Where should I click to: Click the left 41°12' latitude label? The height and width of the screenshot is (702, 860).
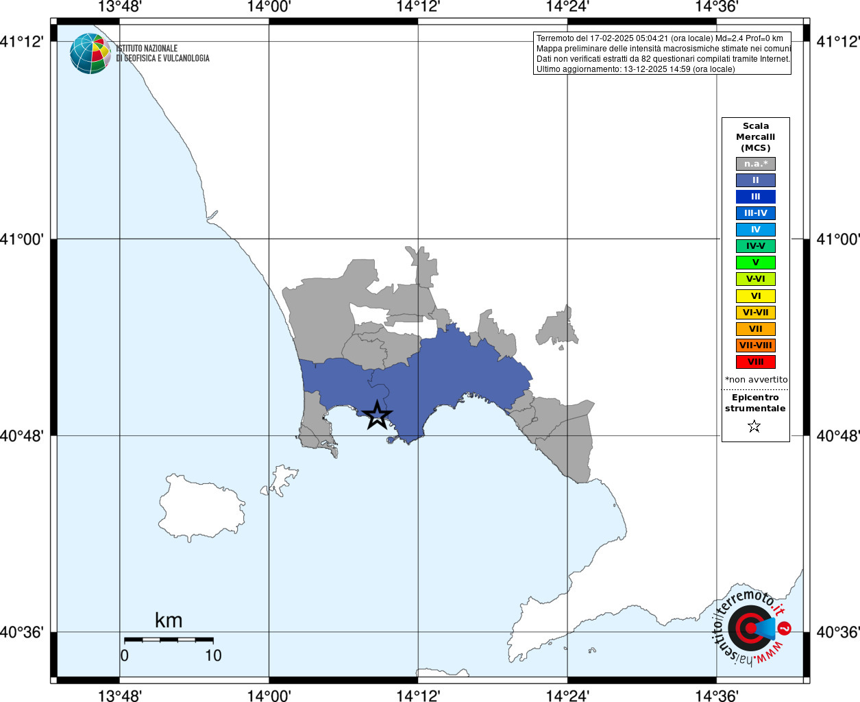(22, 42)
